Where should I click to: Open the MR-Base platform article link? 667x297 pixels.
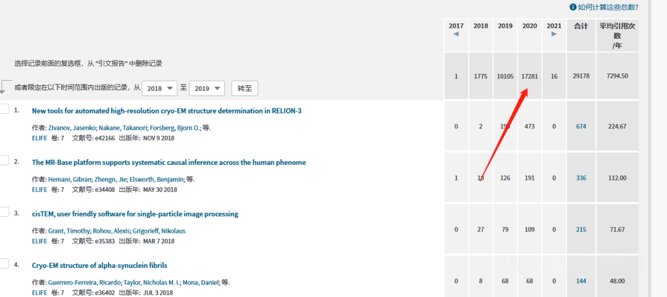pos(169,162)
